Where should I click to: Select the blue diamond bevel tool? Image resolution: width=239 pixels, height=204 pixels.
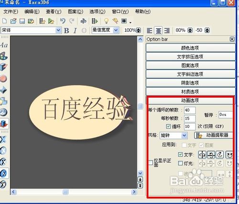[x=3, y=90]
